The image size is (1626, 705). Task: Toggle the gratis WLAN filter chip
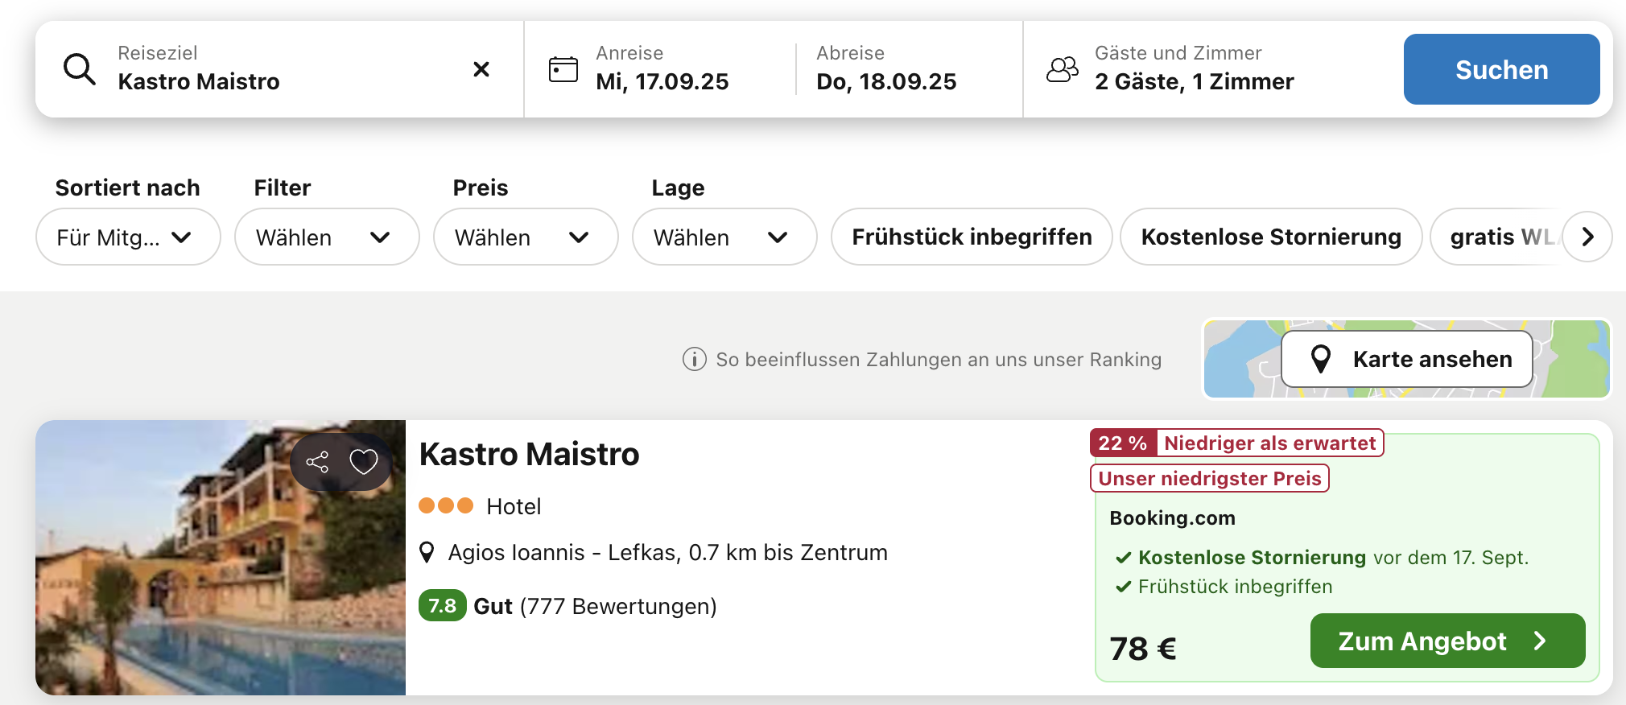click(1497, 237)
